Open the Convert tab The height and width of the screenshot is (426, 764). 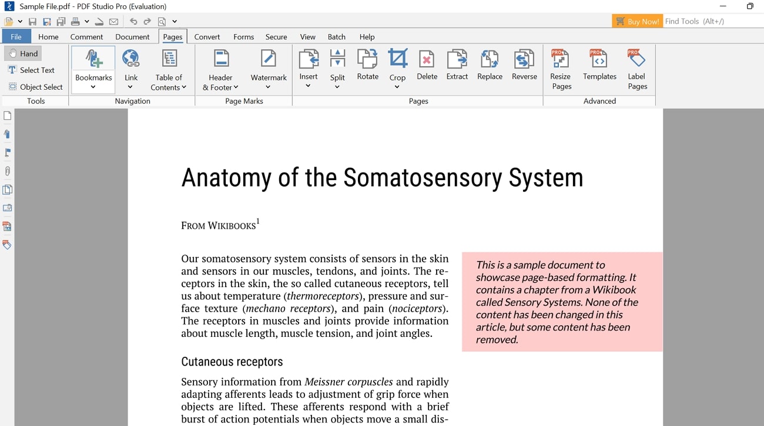(x=207, y=36)
